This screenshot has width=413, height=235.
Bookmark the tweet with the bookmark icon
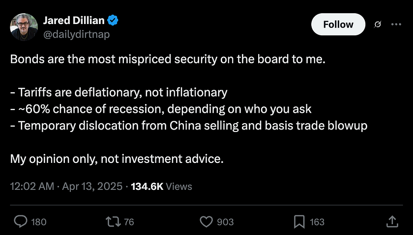pos(299,222)
